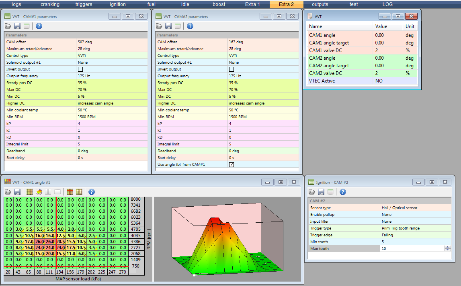Save the CAM#2 parameters with floppy icon
The width and height of the screenshot is (461, 286).
(x=168, y=26)
